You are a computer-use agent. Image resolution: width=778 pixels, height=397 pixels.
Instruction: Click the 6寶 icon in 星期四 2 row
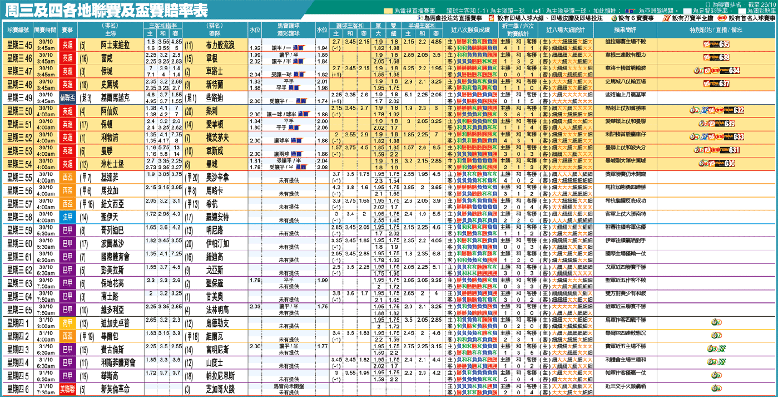(x=716, y=336)
